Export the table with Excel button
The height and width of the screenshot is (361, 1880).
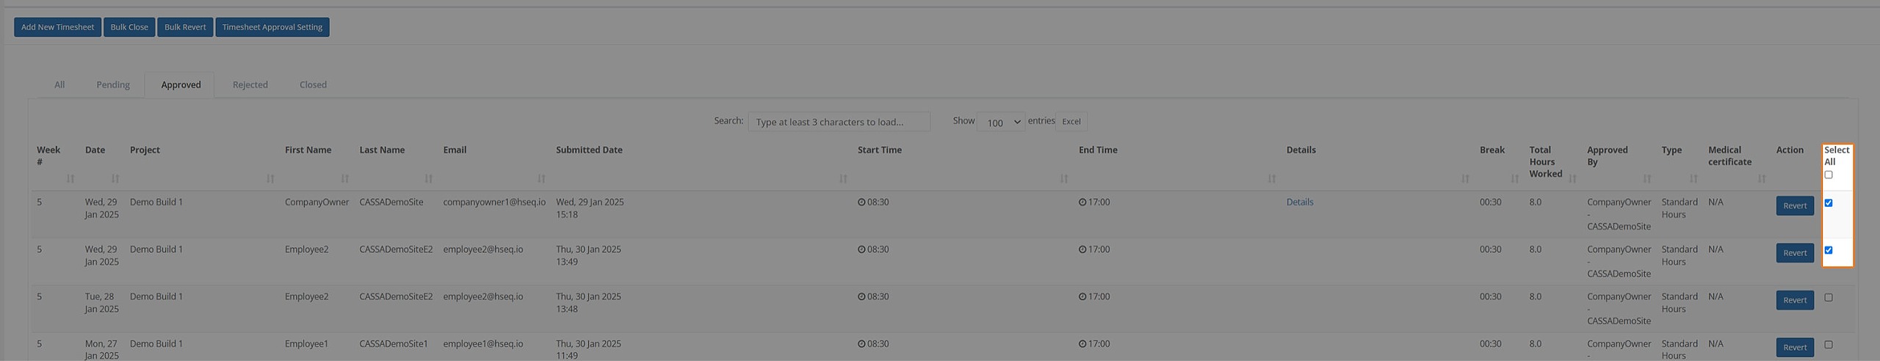coord(1071,122)
